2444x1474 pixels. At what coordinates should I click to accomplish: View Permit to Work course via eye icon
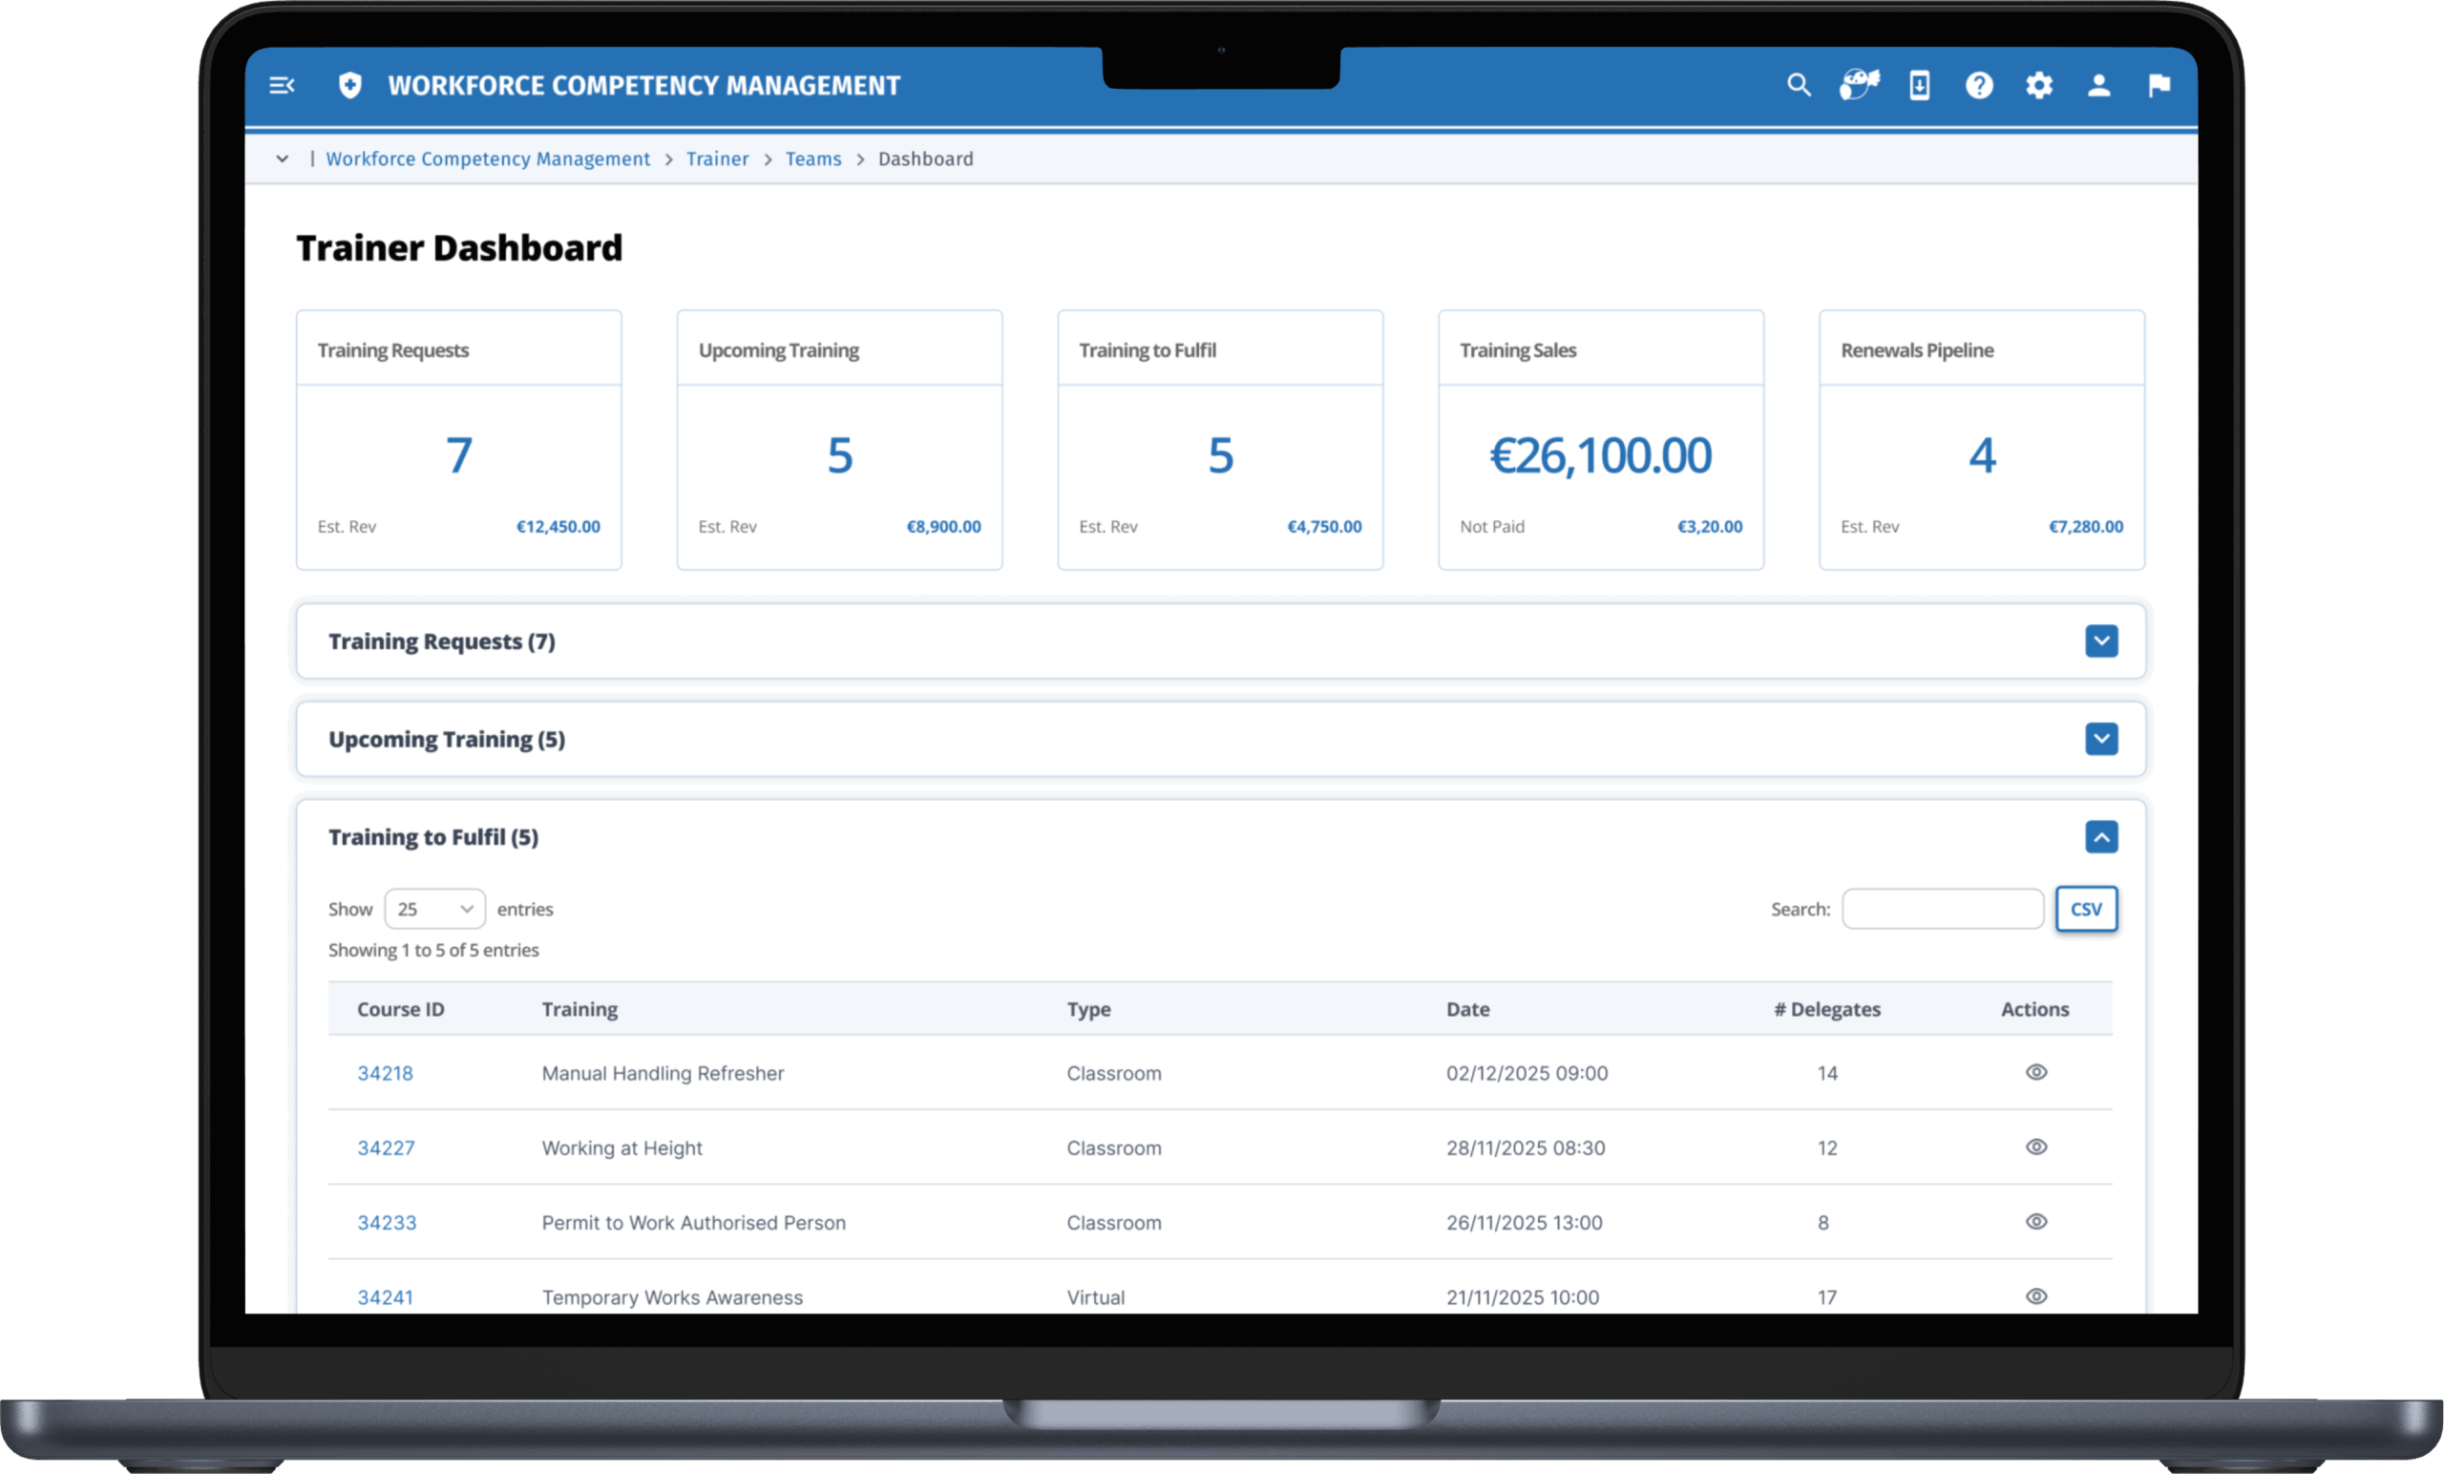click(x=2035, y=1221)
